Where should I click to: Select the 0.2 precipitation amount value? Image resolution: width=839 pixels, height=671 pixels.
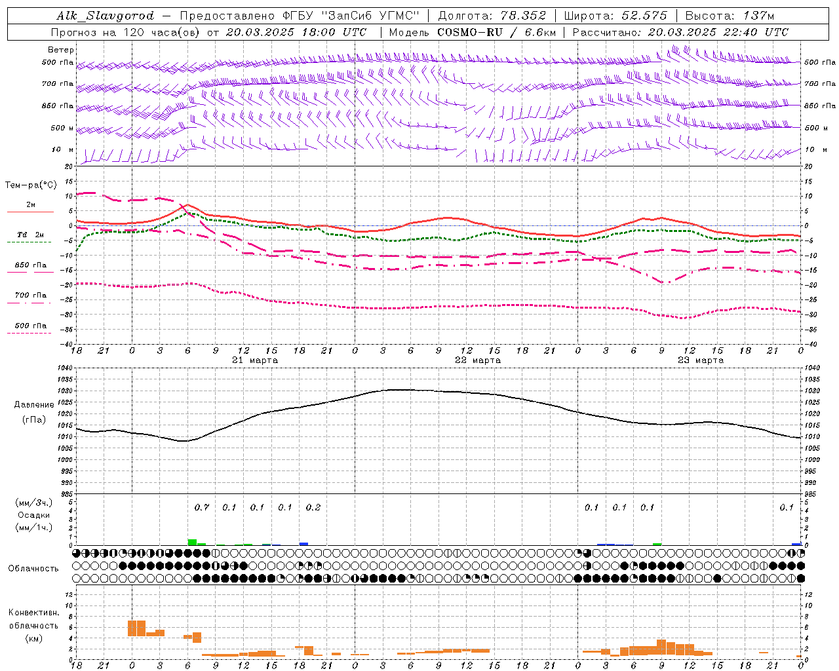pyautogui.click(x=313, y=508)
